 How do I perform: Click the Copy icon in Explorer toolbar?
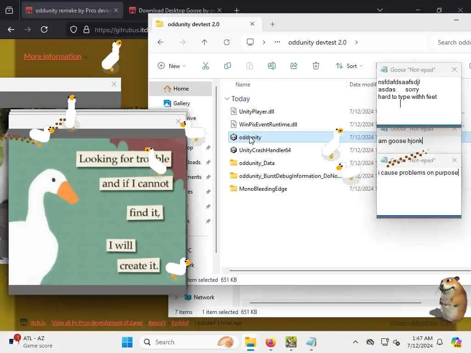click(x=228, y=66)
